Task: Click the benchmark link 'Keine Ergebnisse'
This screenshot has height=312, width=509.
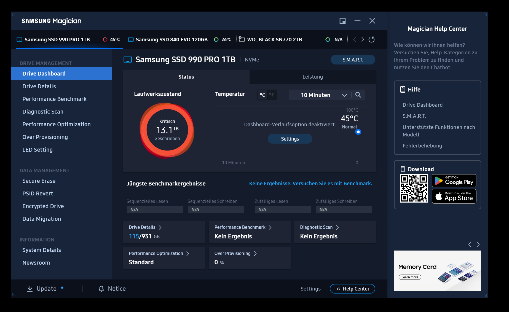Action: pyautogui.click(x=310, y=184)
